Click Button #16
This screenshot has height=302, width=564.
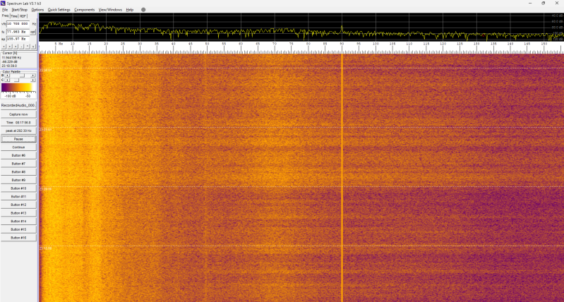point(18,238)
